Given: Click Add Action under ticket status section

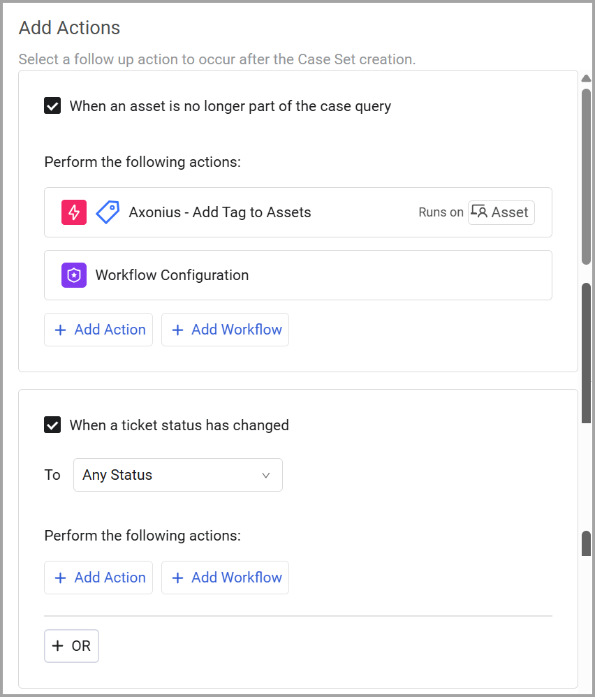Looking at the screenshot, I should click(x=98, y=578).
